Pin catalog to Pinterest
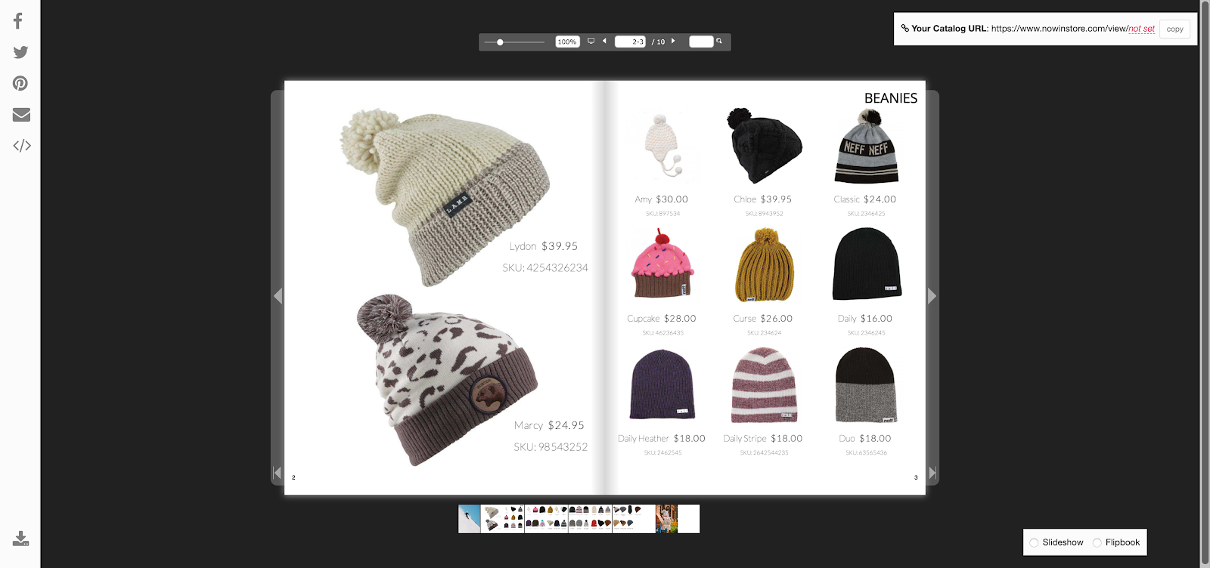Viewport: 1210px width, 568px height. [x=20, y=84]
